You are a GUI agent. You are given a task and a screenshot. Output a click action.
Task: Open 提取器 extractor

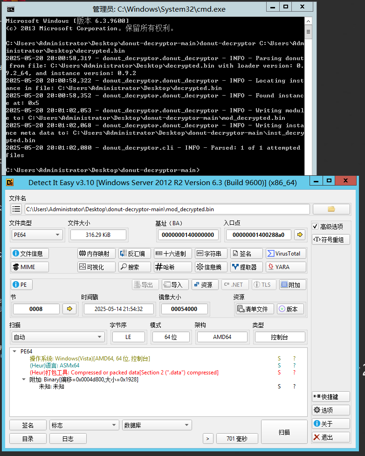(246, 267)
